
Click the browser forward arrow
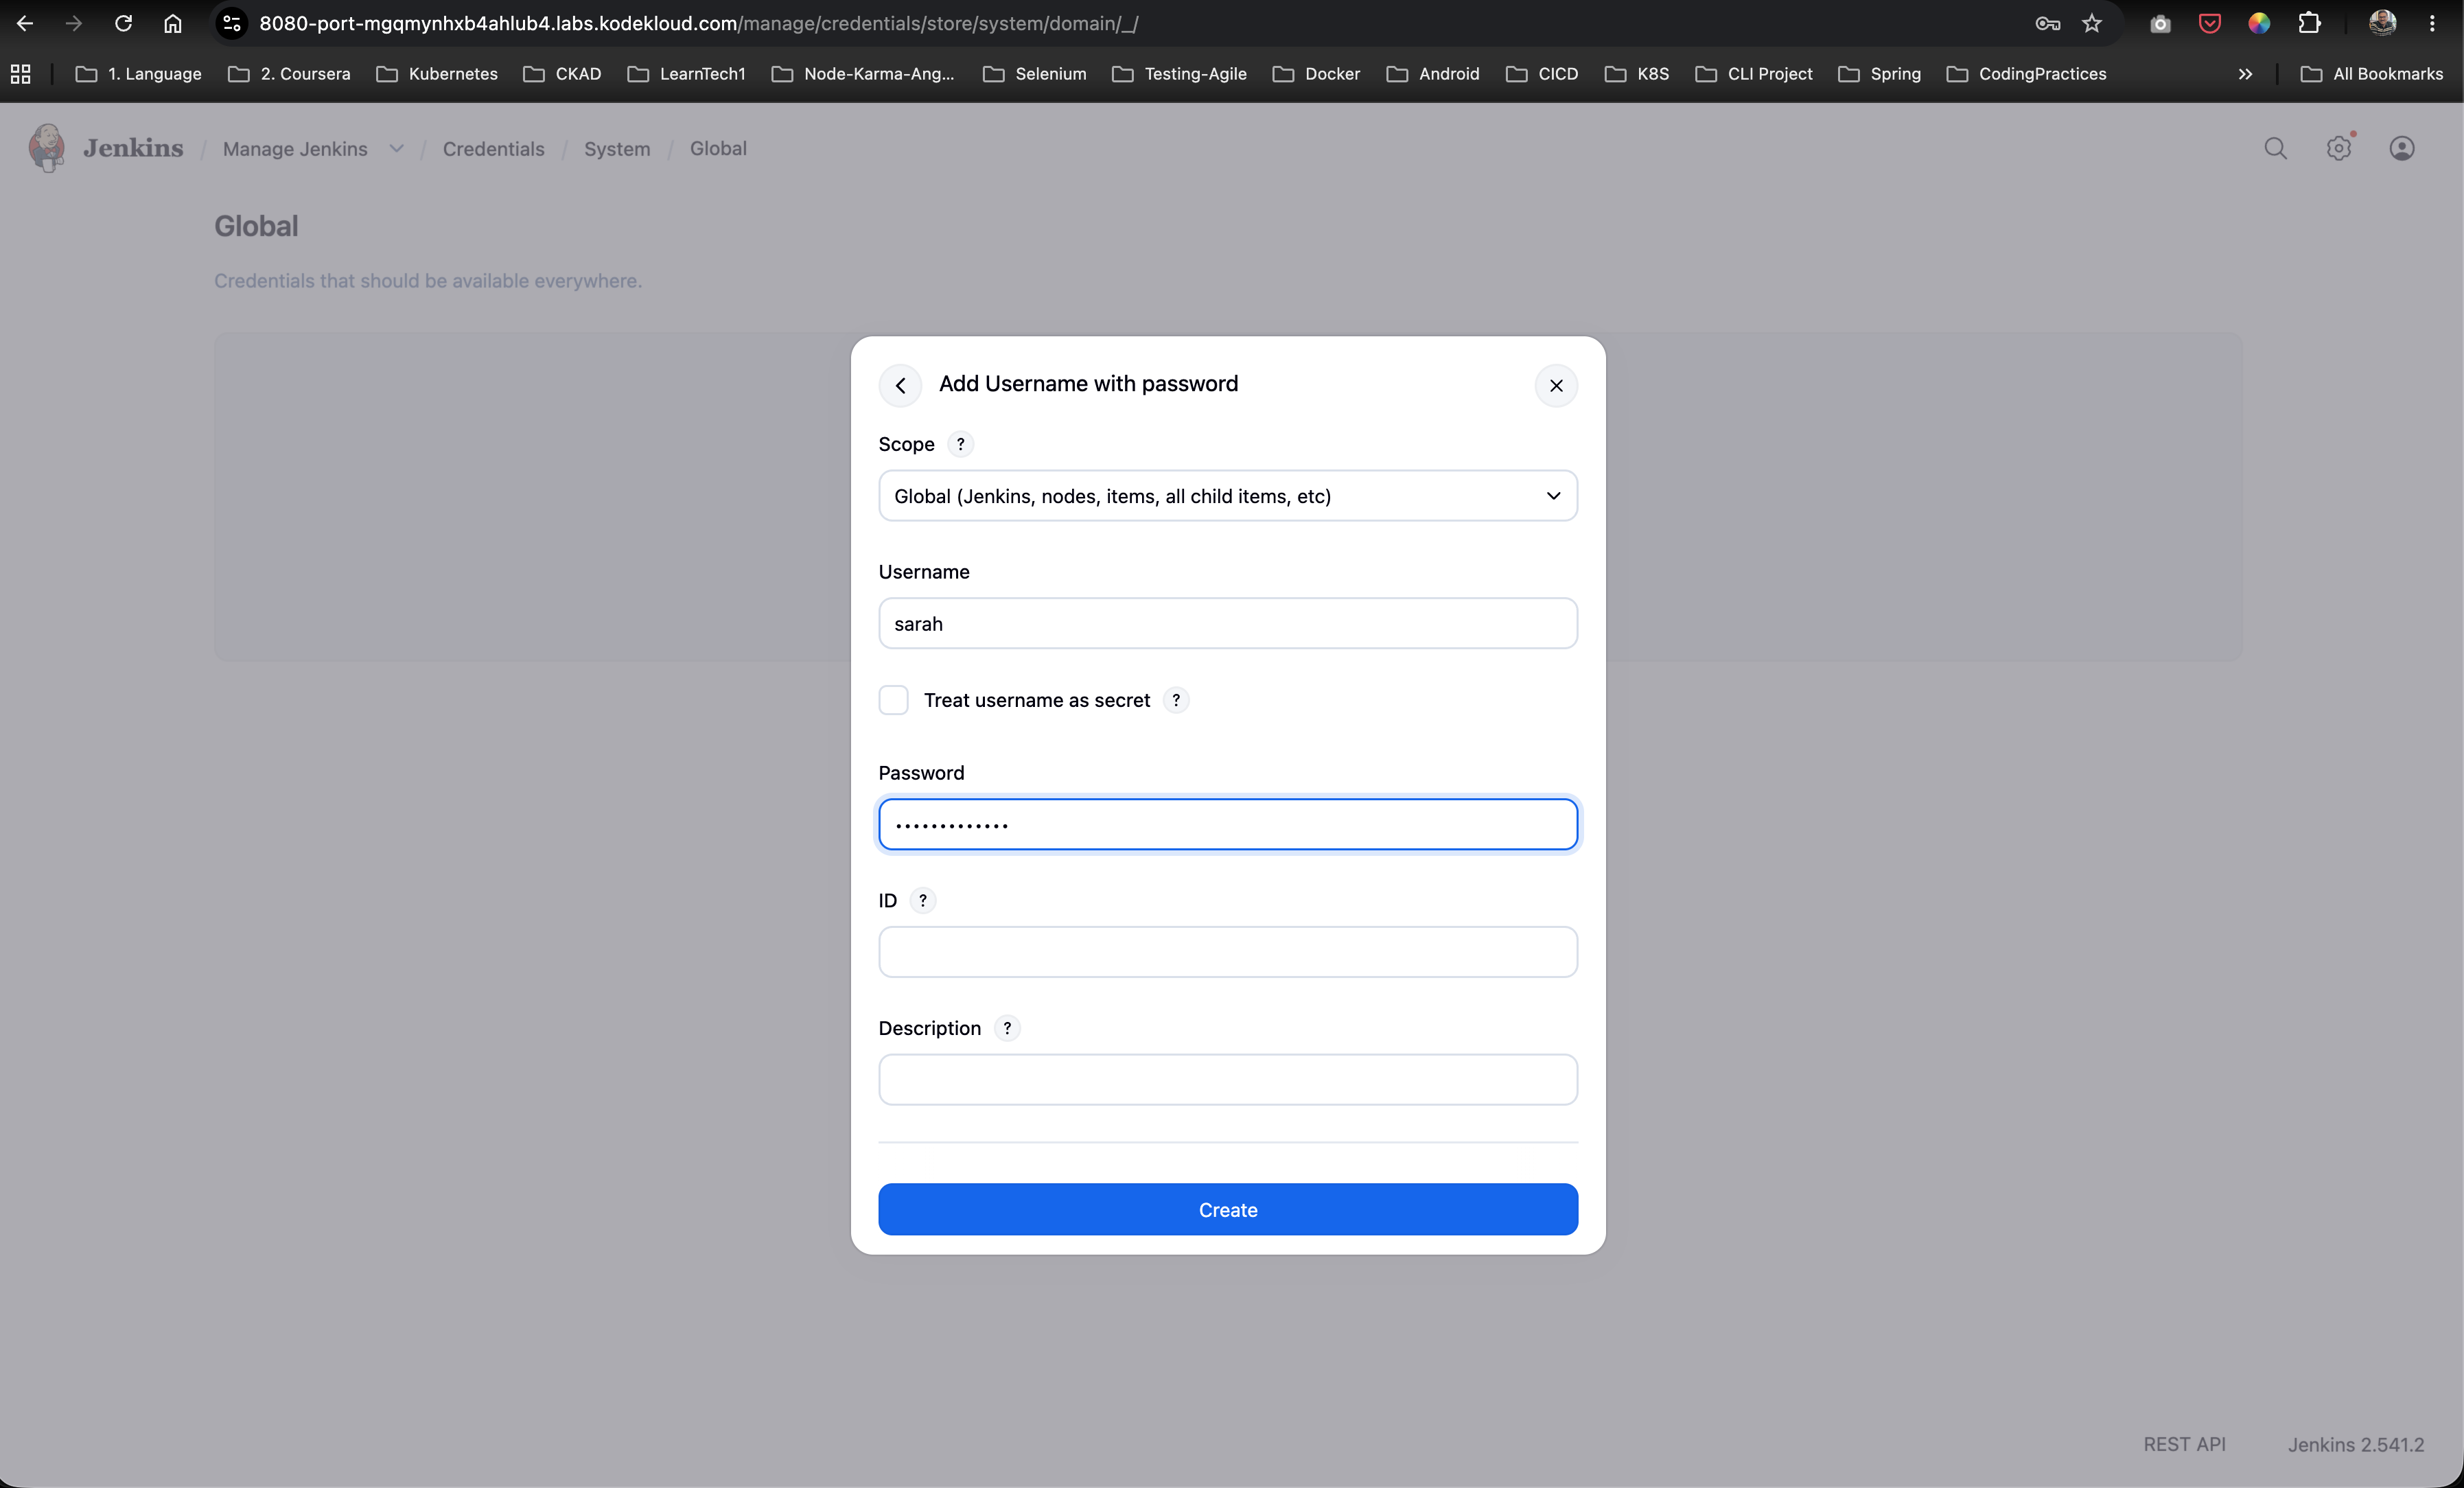[74, 23]
